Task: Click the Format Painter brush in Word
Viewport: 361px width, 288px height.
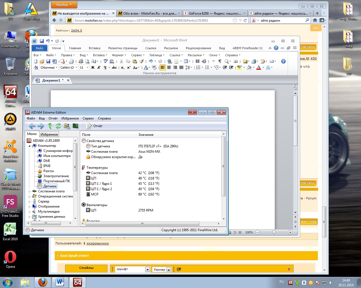Action: [x=141, y=61]
